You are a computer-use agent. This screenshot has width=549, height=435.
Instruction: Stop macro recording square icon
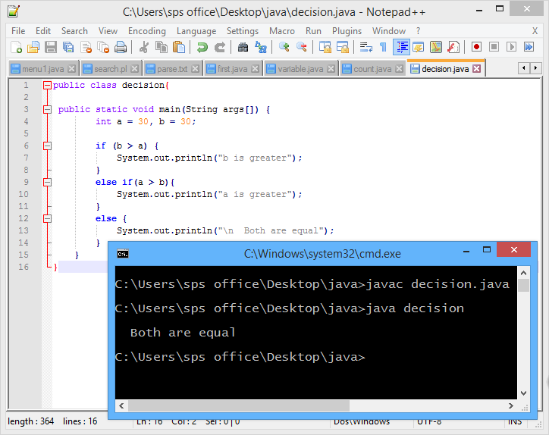[494, 47]
